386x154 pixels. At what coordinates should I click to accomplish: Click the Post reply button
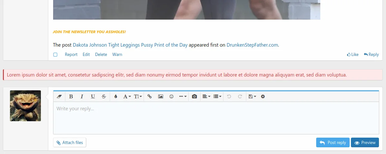(x=333, y=142)
